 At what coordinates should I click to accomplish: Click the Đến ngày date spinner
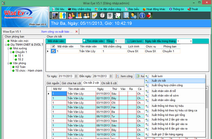tap(111, 76)
